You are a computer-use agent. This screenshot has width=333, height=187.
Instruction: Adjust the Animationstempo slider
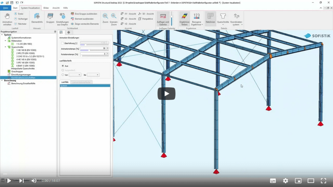[85, 50]
